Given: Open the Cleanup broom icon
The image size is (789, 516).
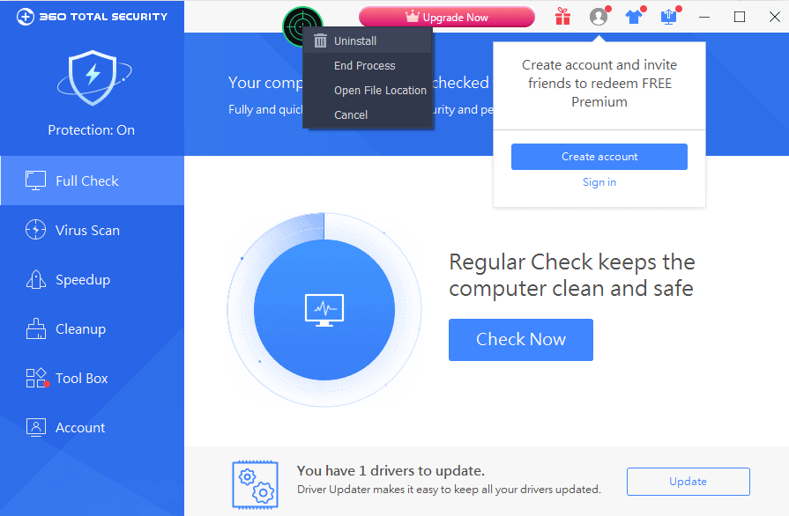Looking at the screenshot, I should tap(35, 328).
